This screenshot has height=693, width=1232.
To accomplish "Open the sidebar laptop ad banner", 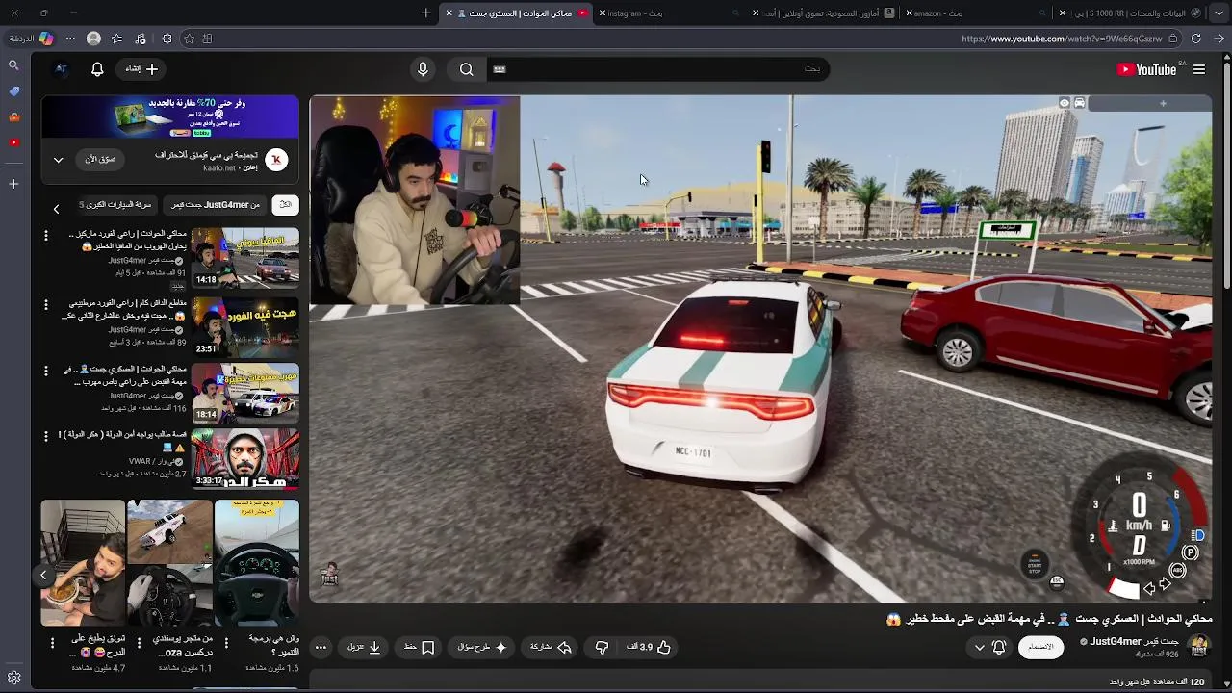I will coord(169,117).
